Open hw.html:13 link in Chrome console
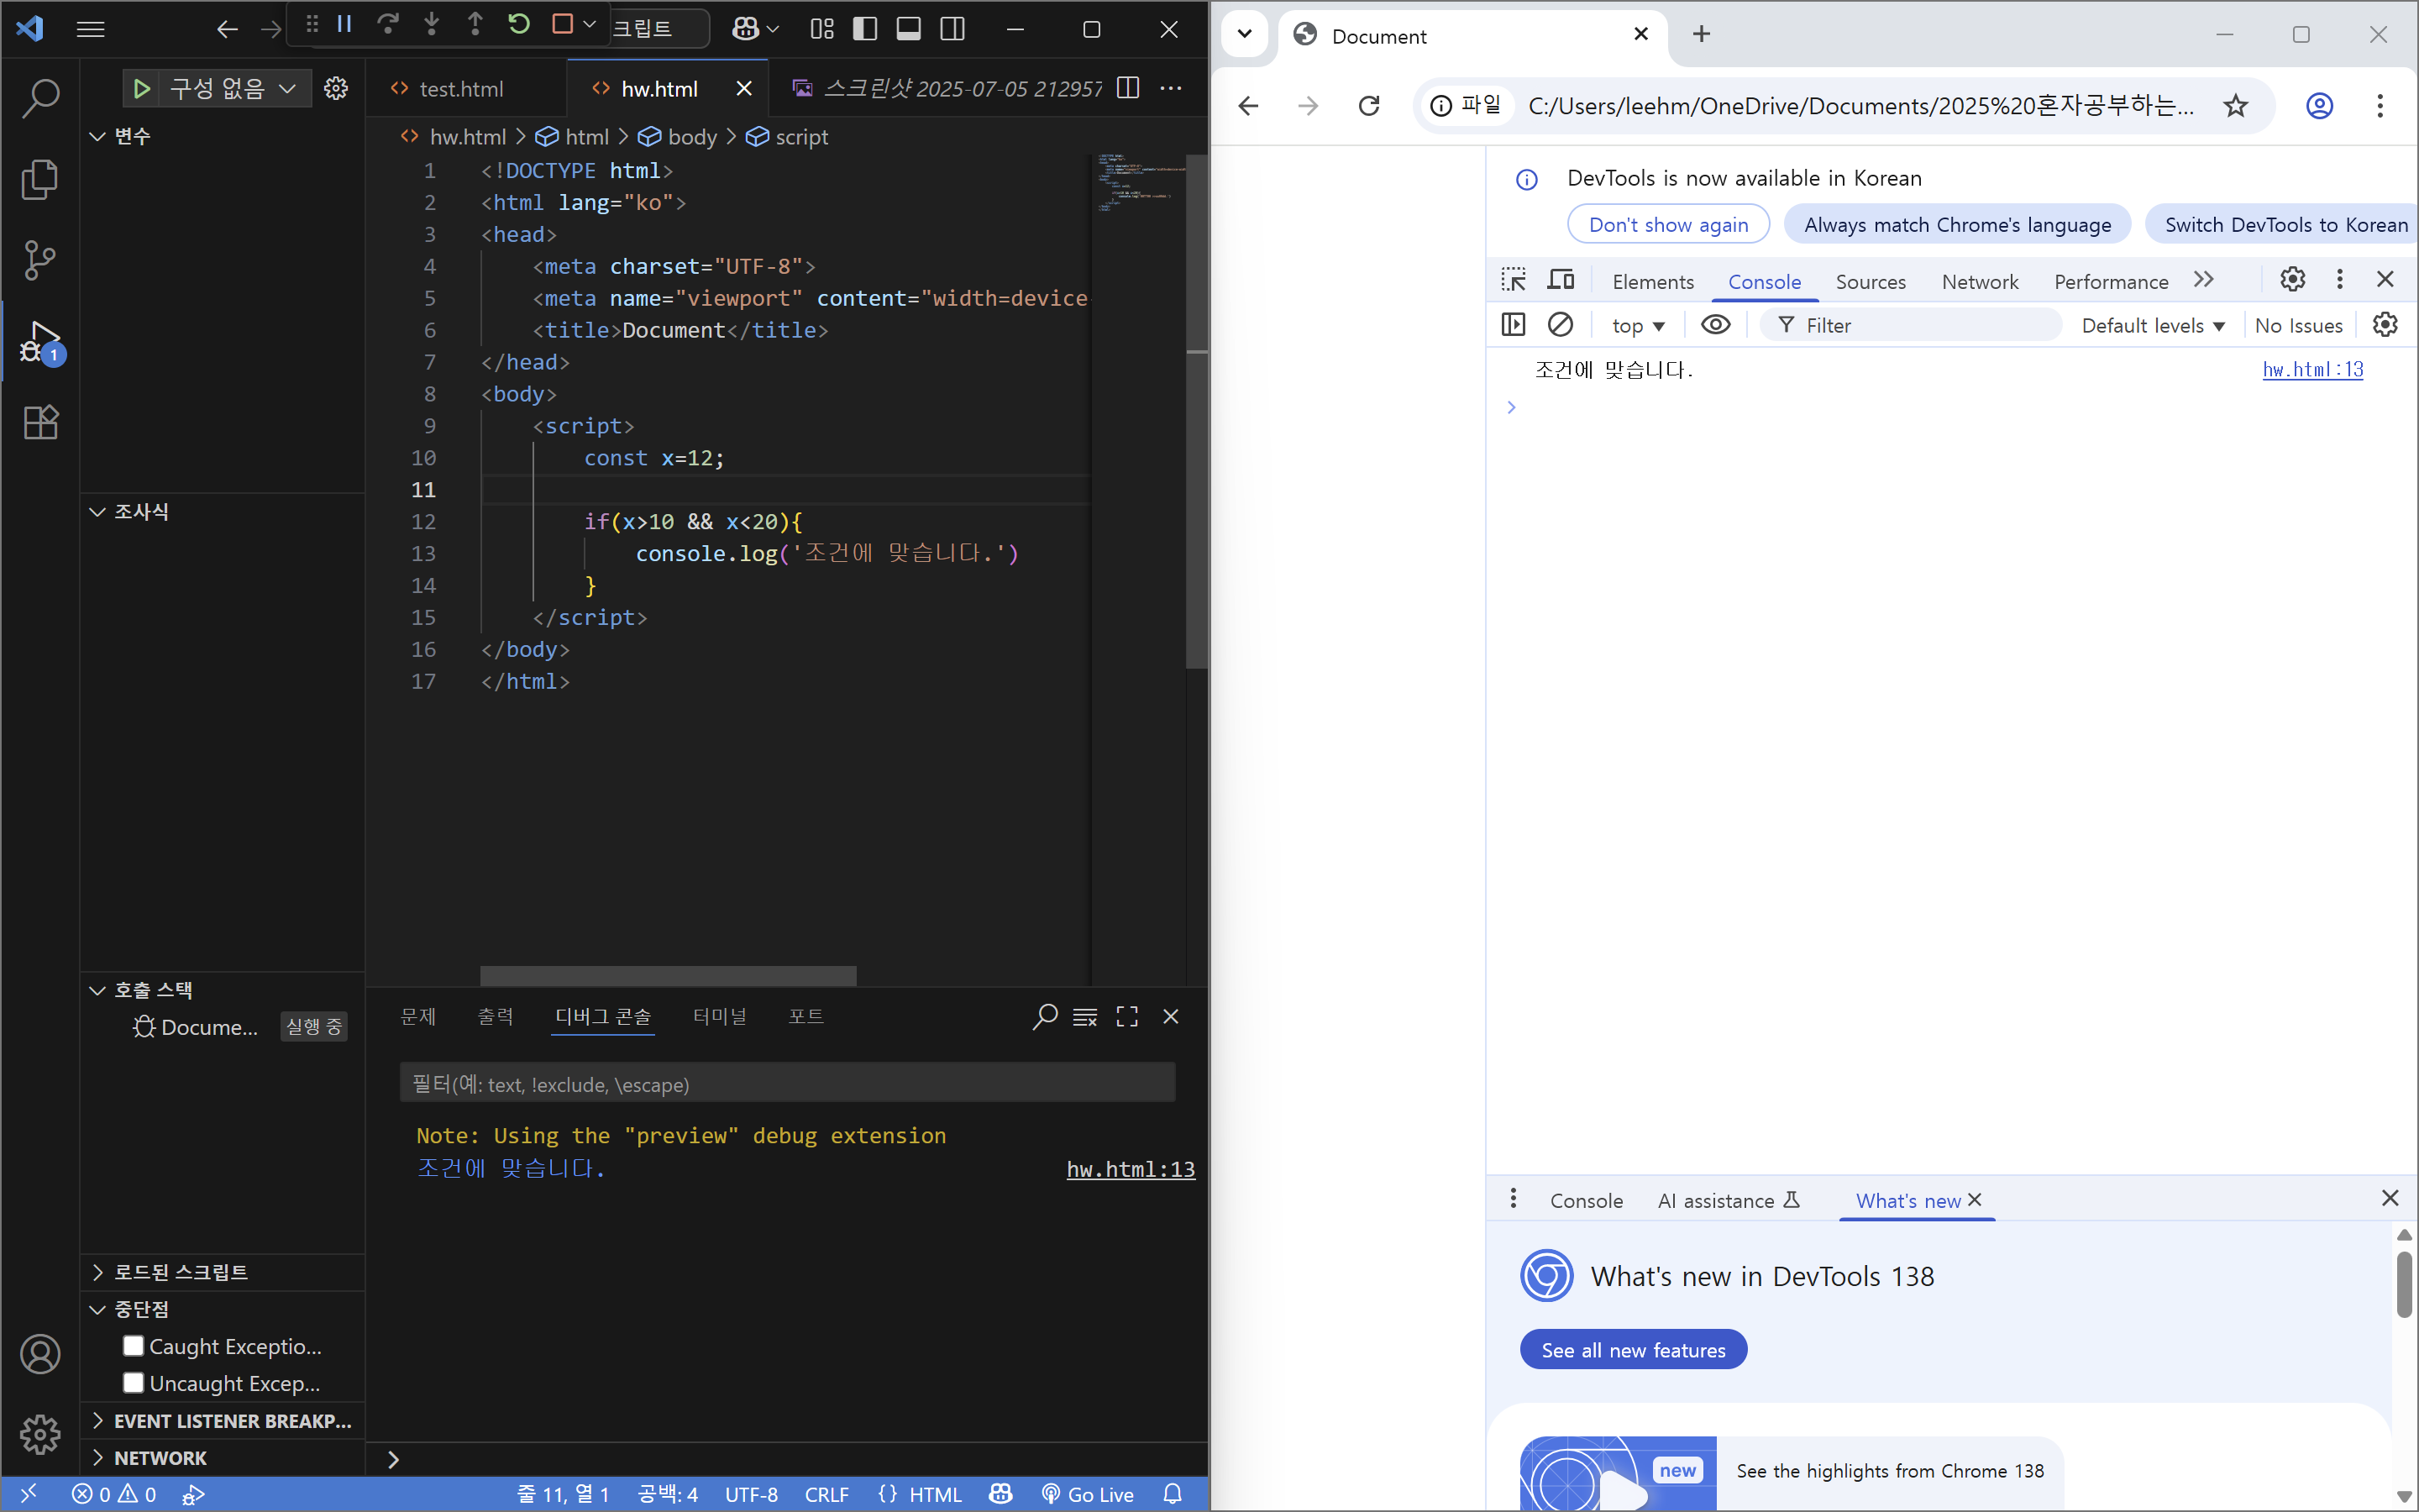2419x1512 pixels. [x=2312, y=370]
